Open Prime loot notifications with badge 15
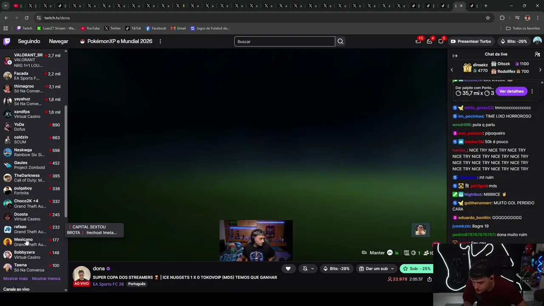This screenshot has height=306, width=544. (418, 41)
